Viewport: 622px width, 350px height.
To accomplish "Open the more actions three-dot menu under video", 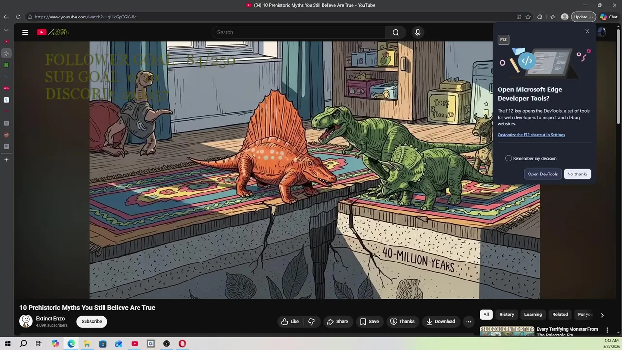I will click(468, 321).
